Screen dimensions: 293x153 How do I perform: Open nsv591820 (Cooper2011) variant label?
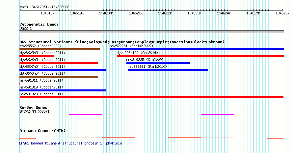(x=41, y=94)
